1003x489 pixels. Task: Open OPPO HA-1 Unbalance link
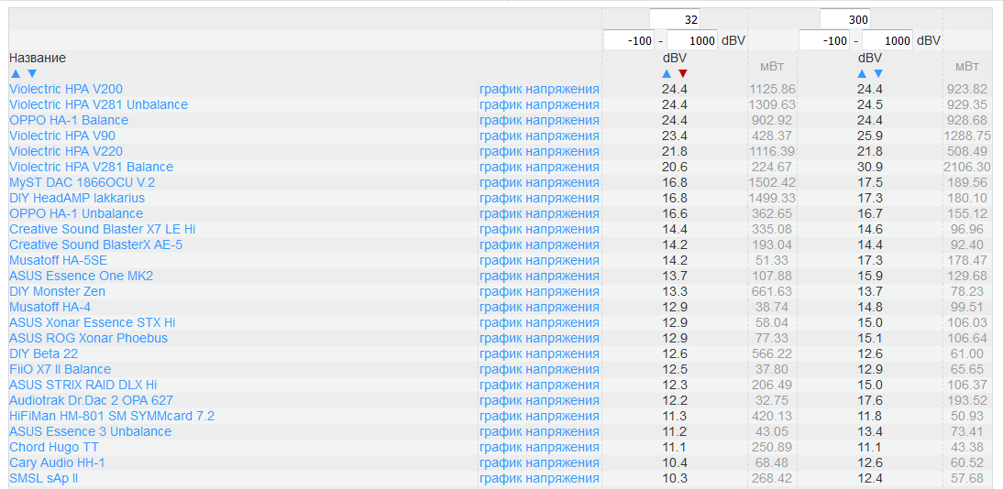[76, 213]
